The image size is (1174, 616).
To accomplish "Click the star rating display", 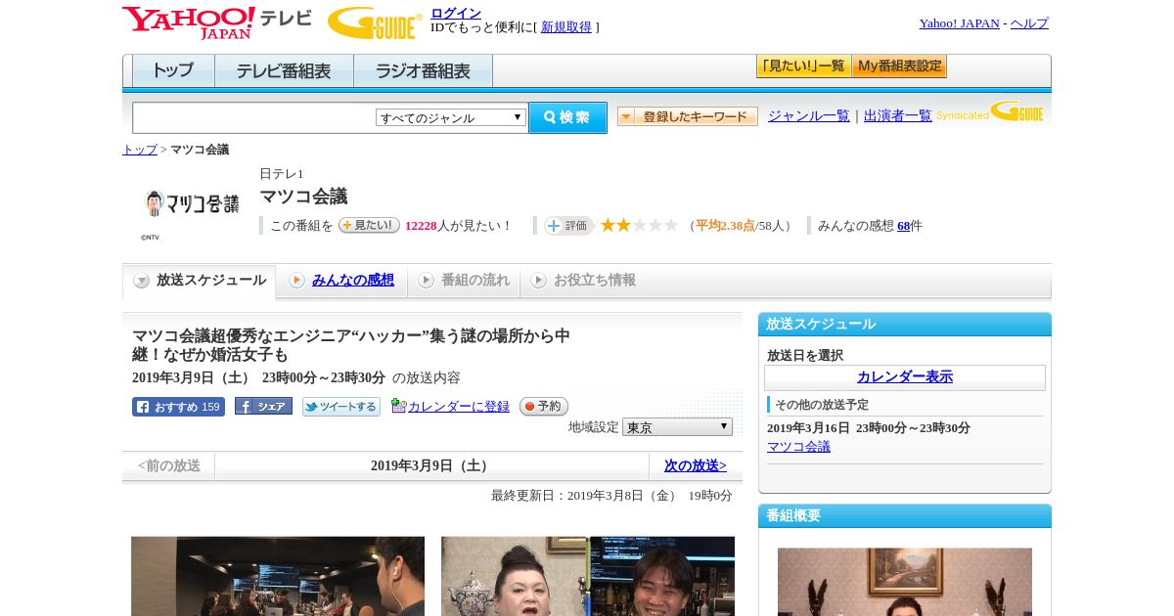I will coord(639,226).
